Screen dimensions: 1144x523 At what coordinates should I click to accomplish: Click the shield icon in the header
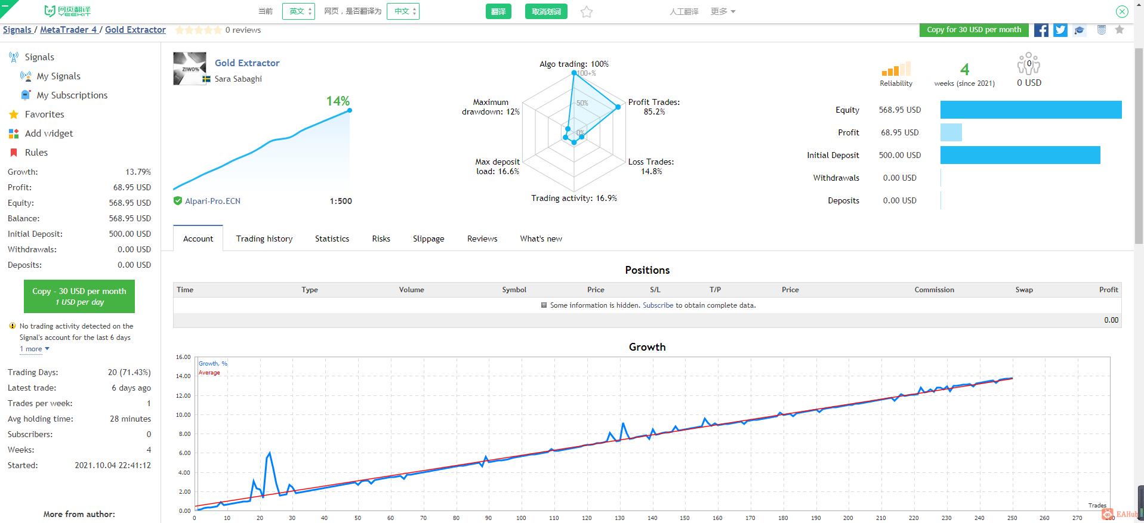[1102, 30]
